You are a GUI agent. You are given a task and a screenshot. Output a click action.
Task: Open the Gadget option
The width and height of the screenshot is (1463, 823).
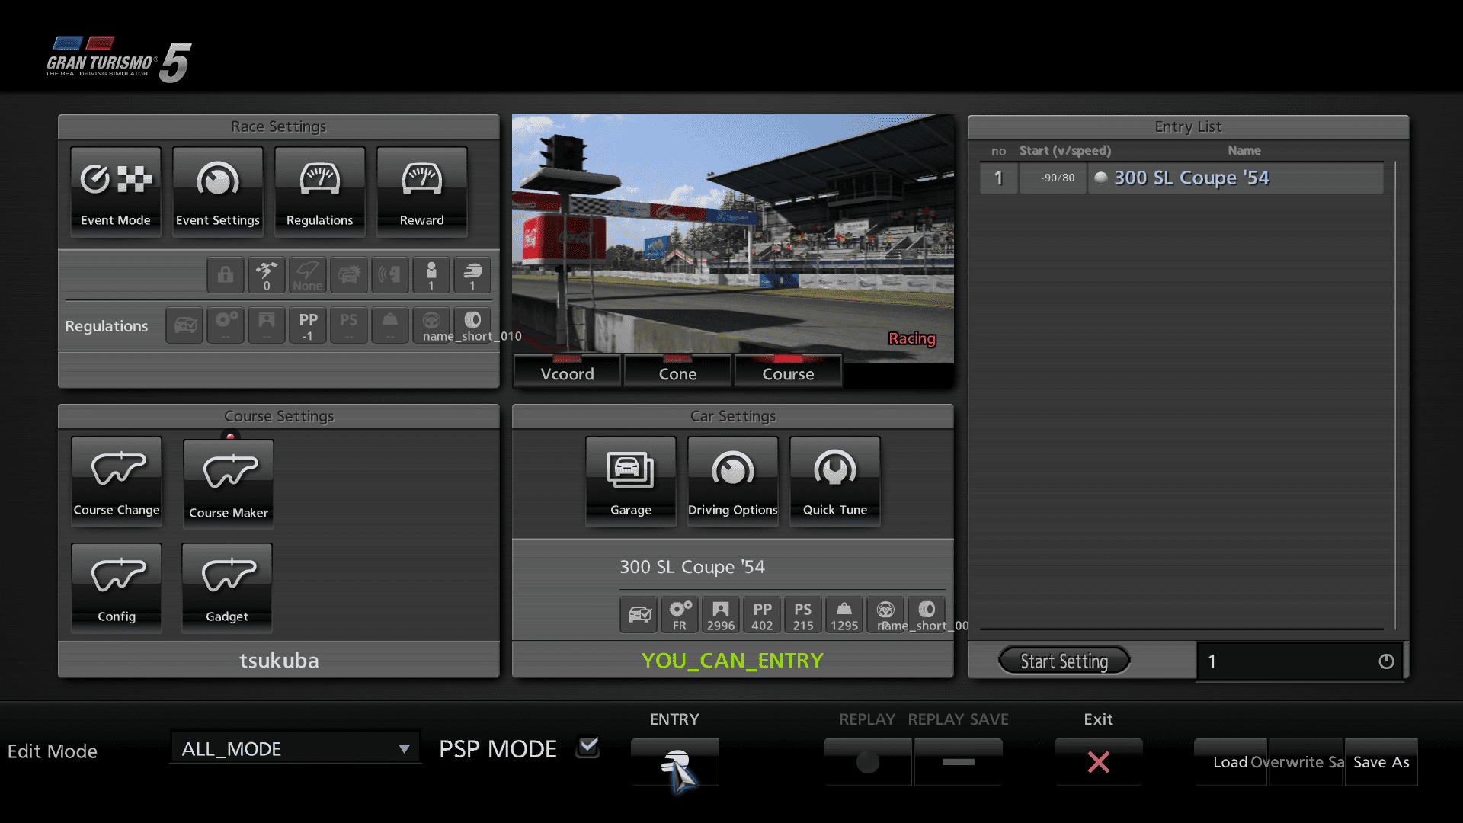tap(227, 588)
